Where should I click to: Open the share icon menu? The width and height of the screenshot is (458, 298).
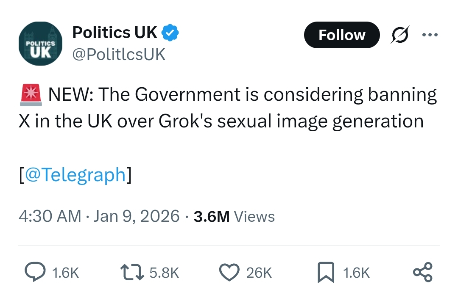click(422, 272)
